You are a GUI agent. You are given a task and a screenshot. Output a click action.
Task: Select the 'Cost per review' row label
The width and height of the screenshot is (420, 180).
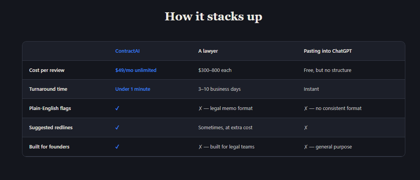coord(47,70)
